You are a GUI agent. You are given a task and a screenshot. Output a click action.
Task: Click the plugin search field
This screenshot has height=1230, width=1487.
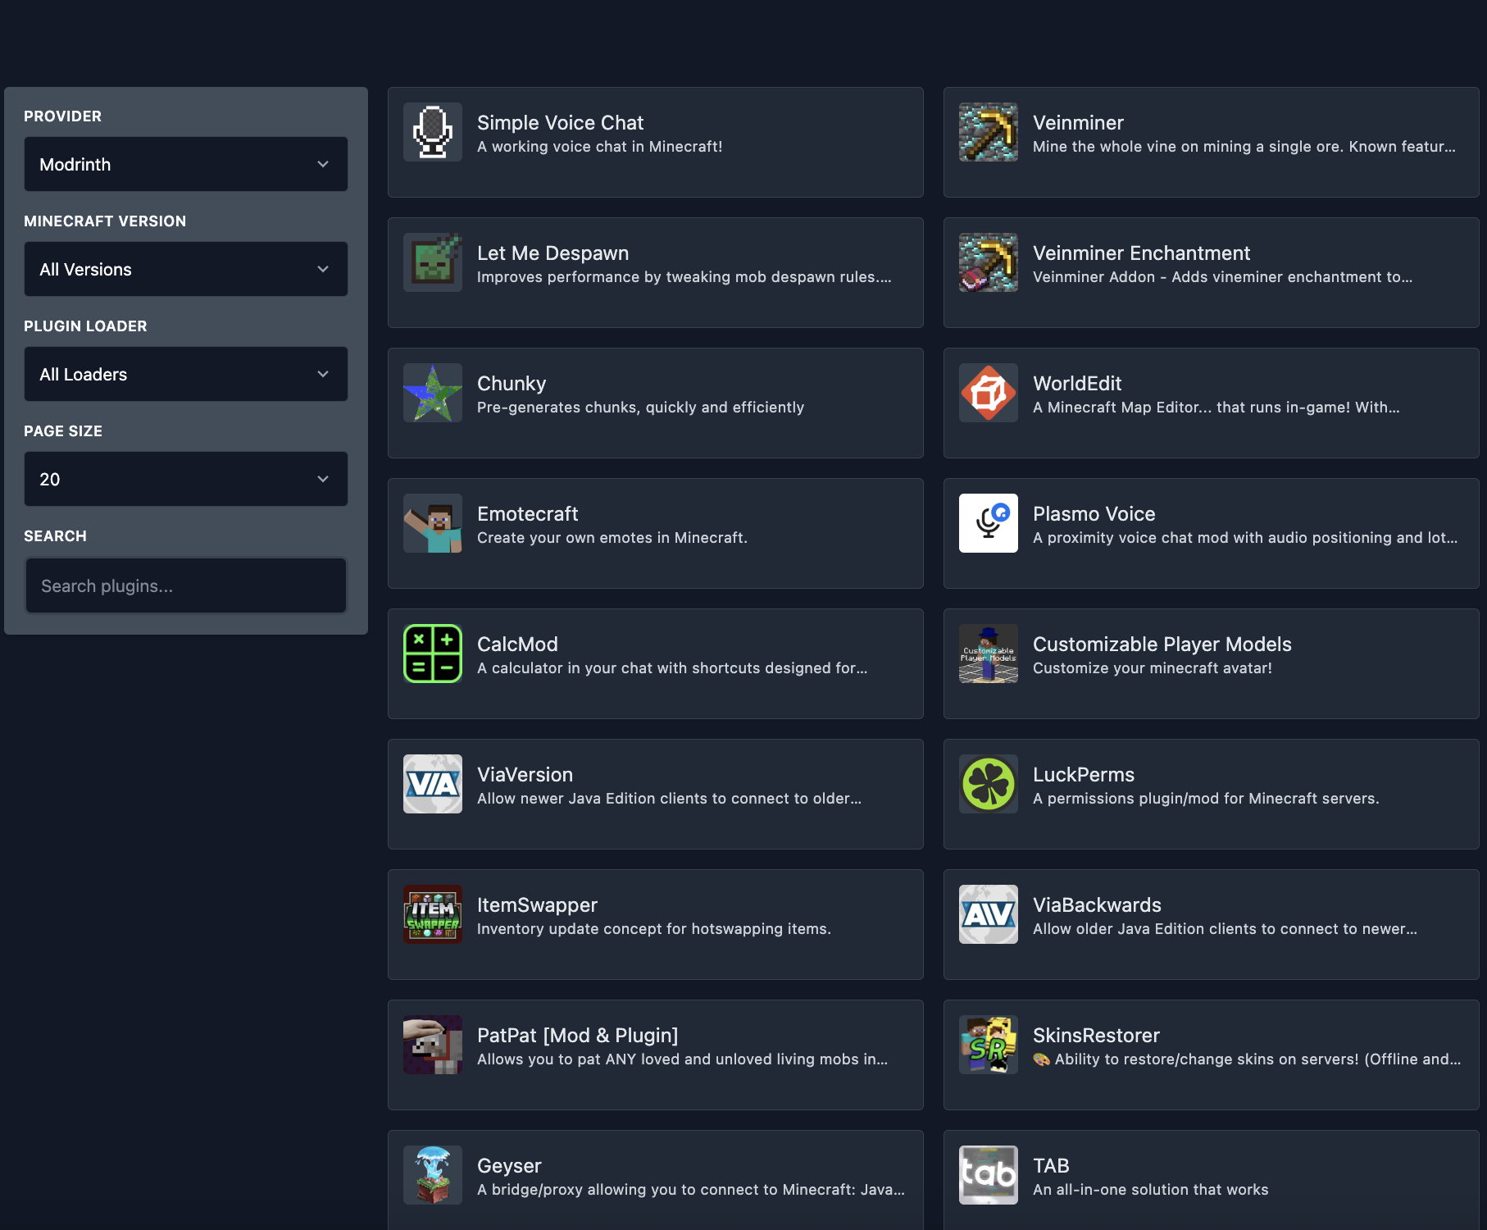186,585
